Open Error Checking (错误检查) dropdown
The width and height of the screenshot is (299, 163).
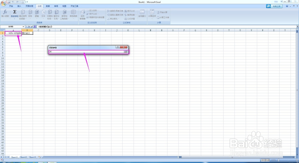coord(130,15)
